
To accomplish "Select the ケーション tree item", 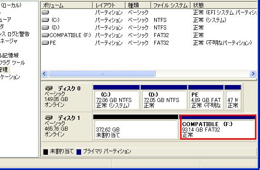I will click(10, 77).
